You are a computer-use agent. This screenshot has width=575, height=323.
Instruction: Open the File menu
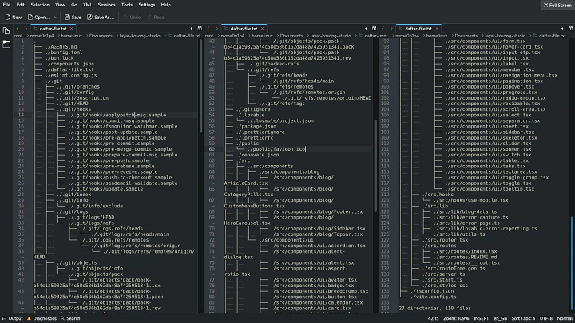(6, 5)
